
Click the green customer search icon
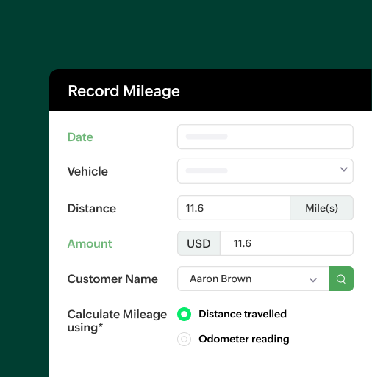pyautogui.click(x=341, y=279)
